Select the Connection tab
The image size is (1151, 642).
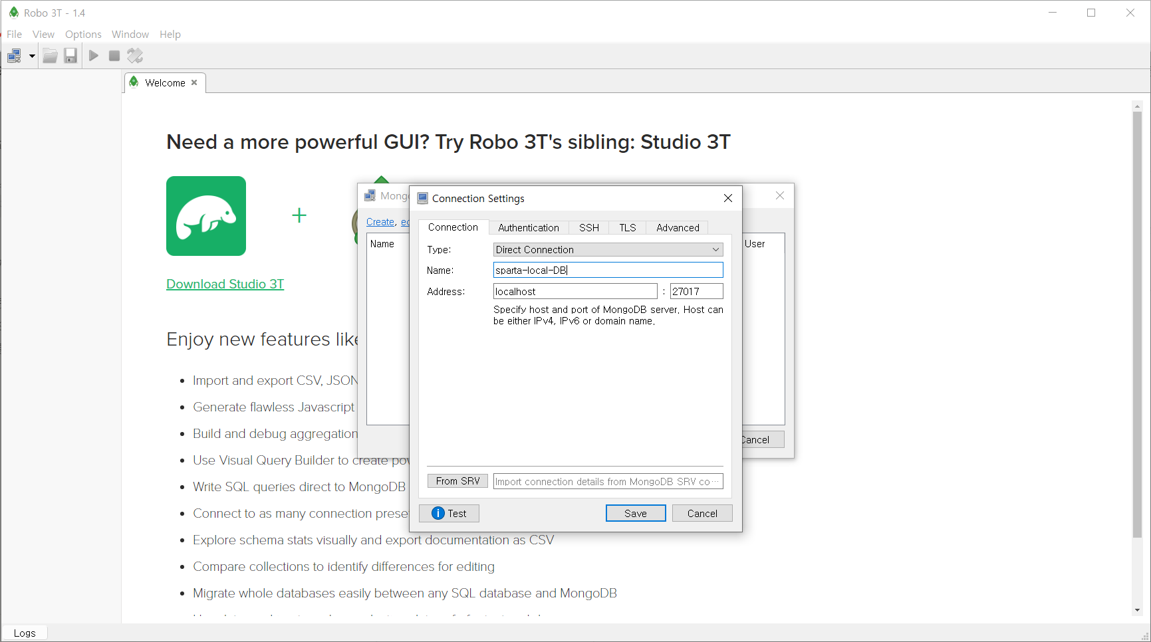[x=453, y=227]
